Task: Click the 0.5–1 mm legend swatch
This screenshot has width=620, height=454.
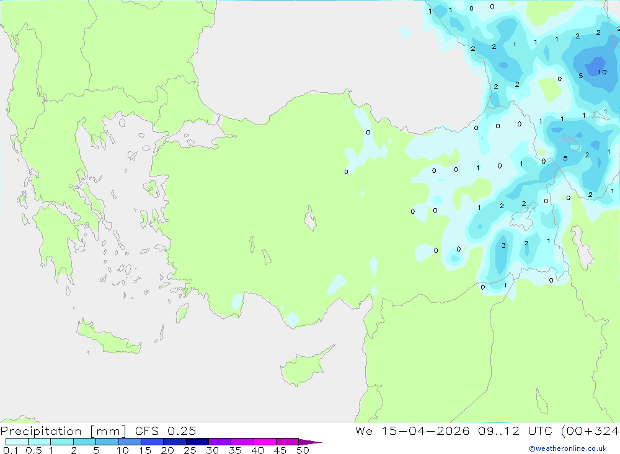Action: 40,442
